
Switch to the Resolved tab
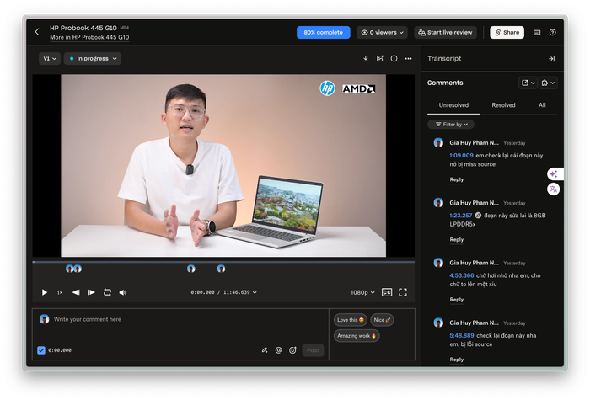click(503, 105)
